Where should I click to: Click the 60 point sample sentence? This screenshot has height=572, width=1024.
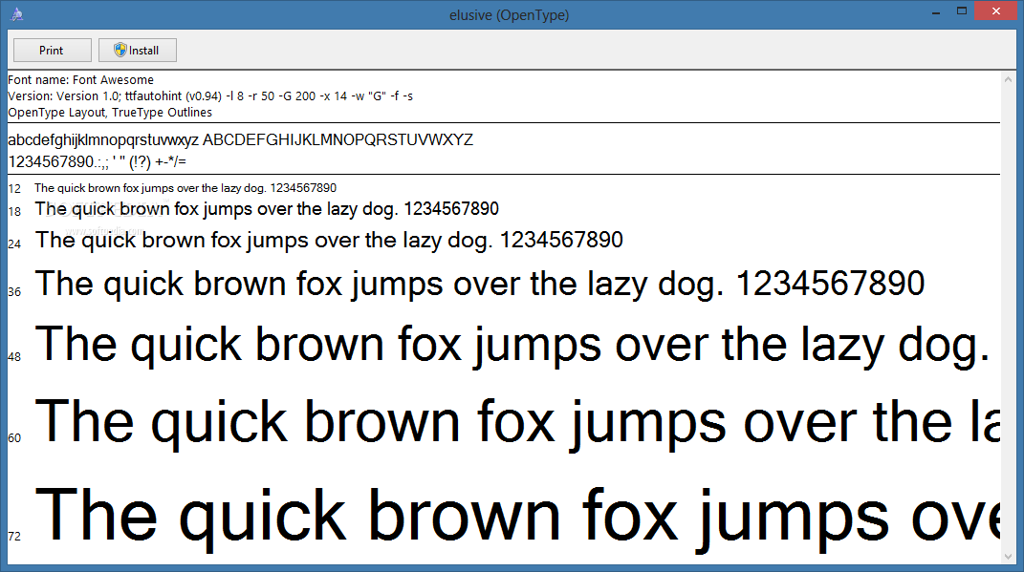(517, 423)
